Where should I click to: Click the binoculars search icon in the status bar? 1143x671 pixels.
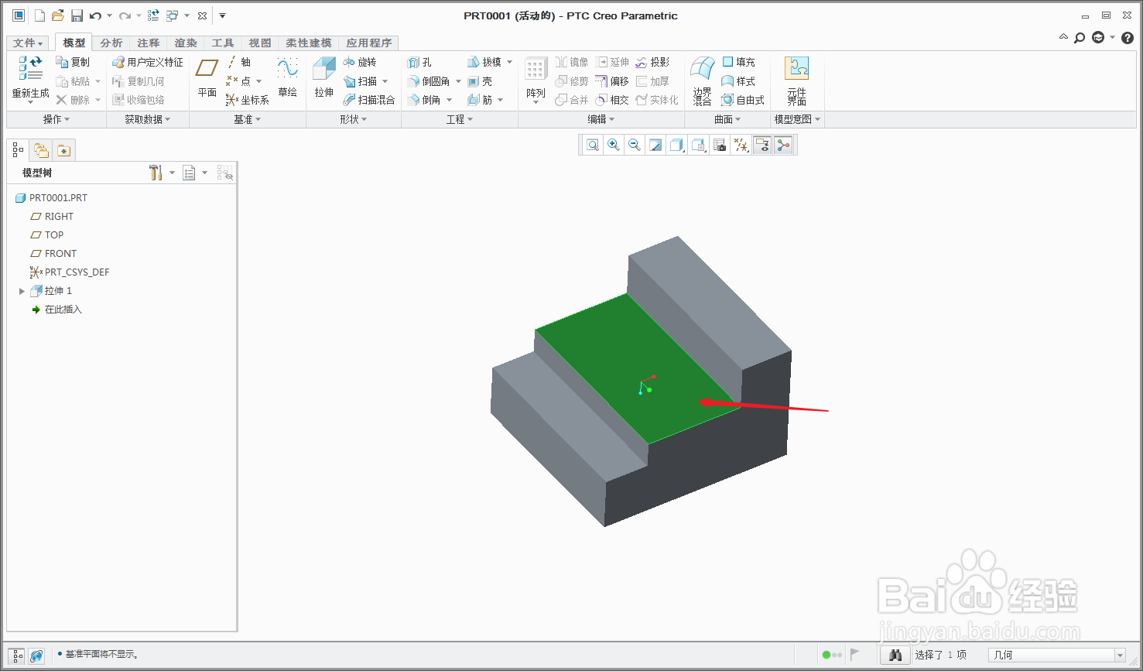coord(895,655)
